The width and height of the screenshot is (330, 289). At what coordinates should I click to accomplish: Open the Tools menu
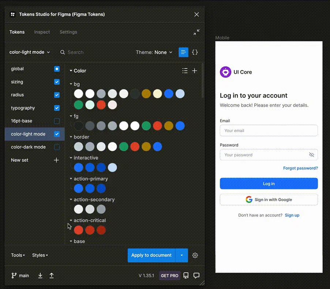(x=18, y=255)
